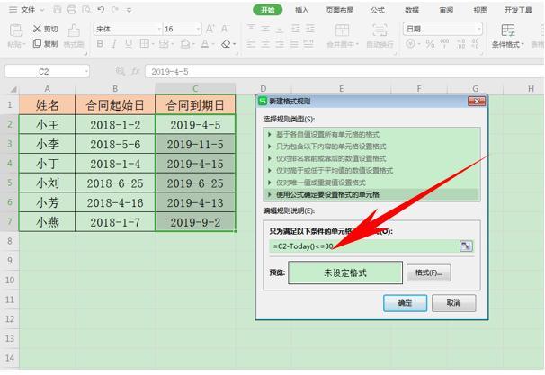Click the 确定 button in dialog
The image size is (545, 375).
tap(405, 303)
